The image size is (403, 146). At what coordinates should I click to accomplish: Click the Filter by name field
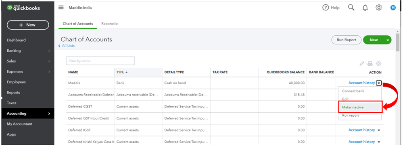[100, 61]
